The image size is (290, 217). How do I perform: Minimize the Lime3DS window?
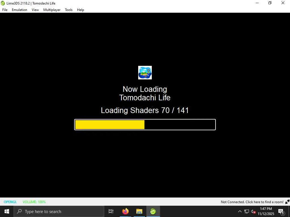257,3
